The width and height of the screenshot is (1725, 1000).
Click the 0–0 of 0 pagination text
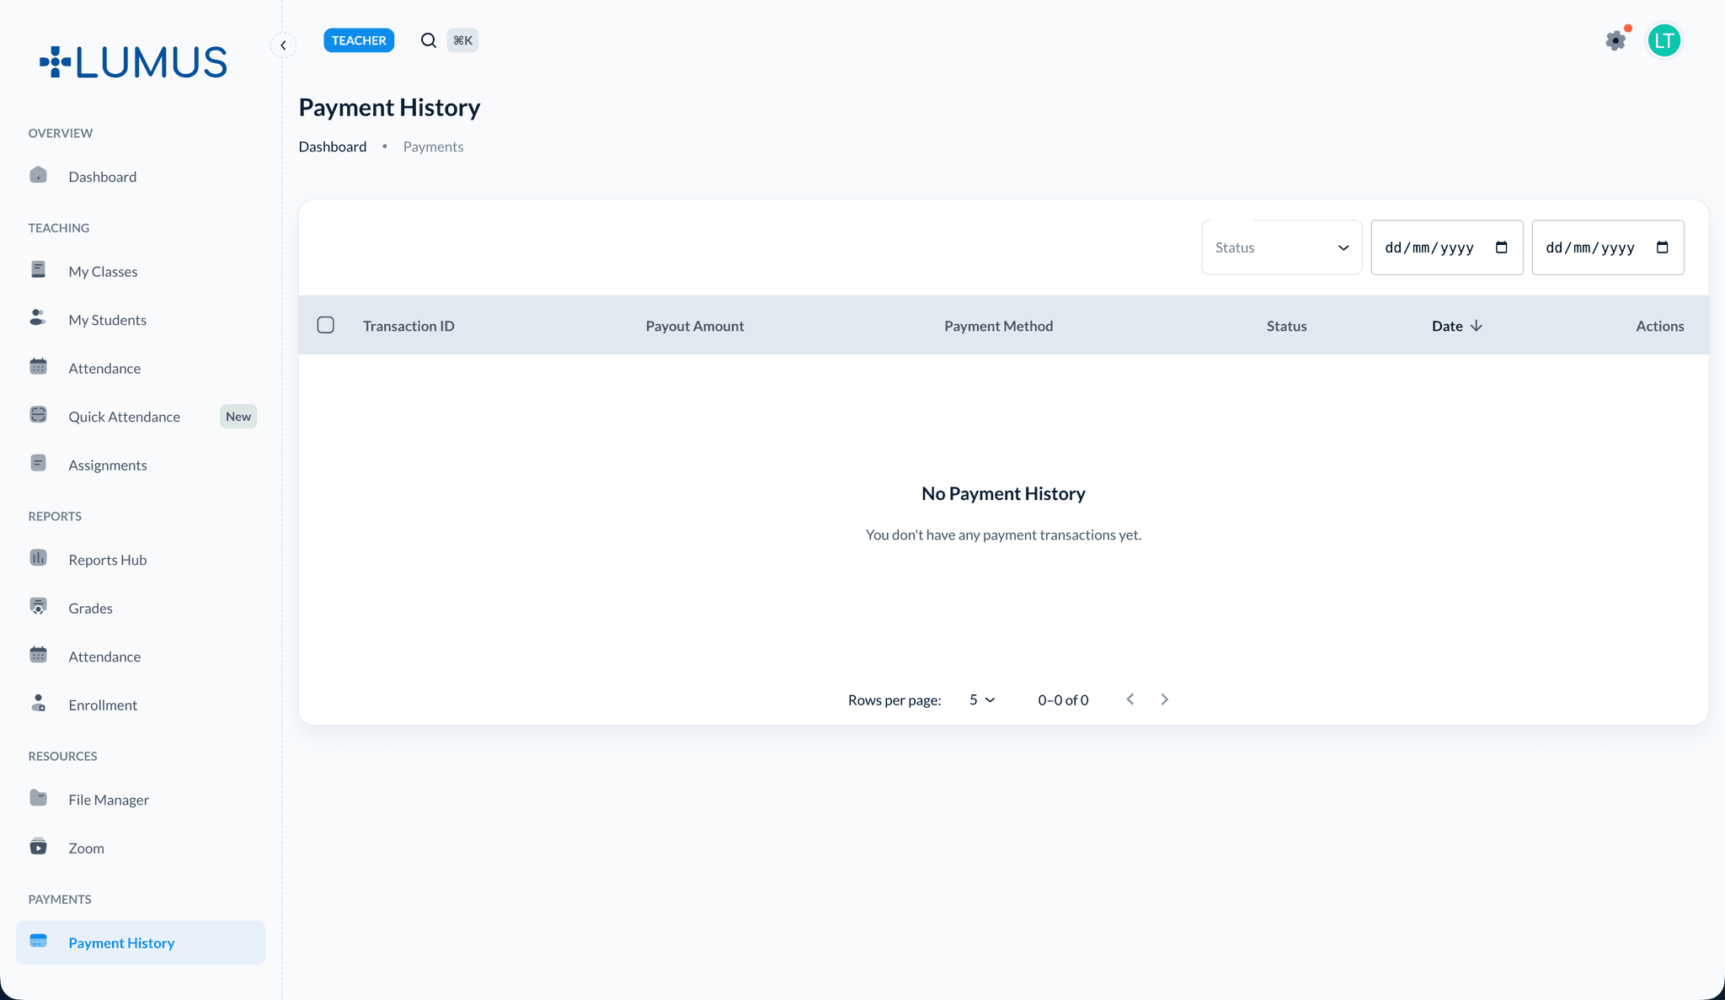coord(1063,700)
